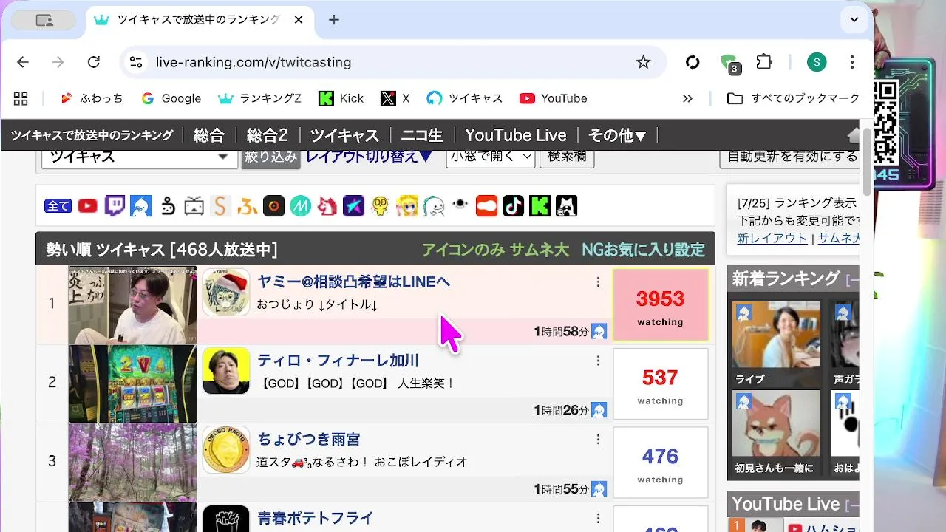
Task: Select the red cloud-shaped platform filter icon
Action: pyautogui.click(x=486, y=206)
